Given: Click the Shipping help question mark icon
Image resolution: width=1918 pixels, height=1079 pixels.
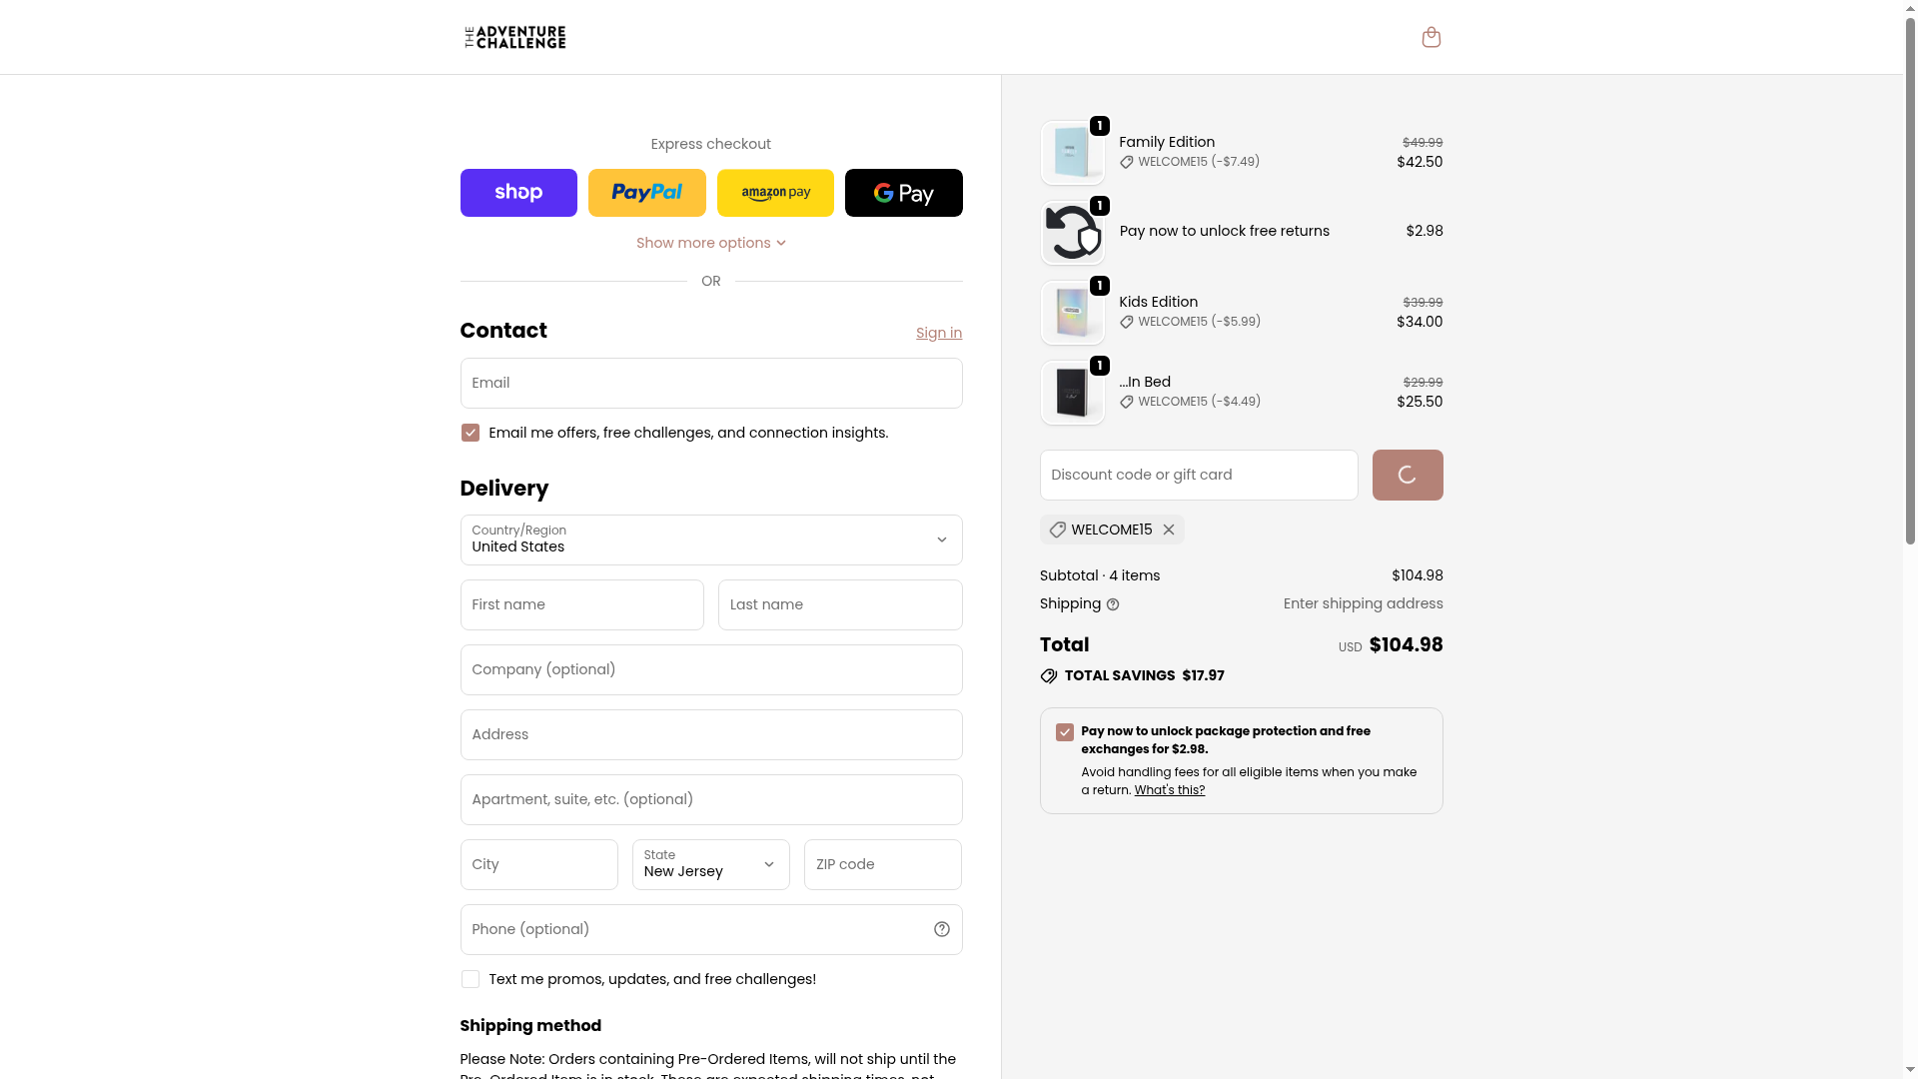Looking at the screenshot, I should click(x=1113, y=604).
